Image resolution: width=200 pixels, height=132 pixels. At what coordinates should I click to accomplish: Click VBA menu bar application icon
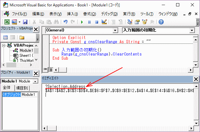tap(7, 14)
